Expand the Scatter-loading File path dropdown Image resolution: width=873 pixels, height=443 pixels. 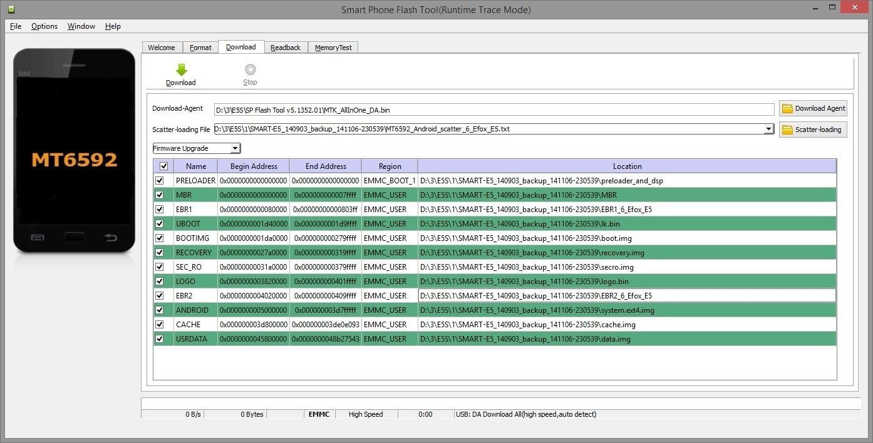(x=769, y=129)
